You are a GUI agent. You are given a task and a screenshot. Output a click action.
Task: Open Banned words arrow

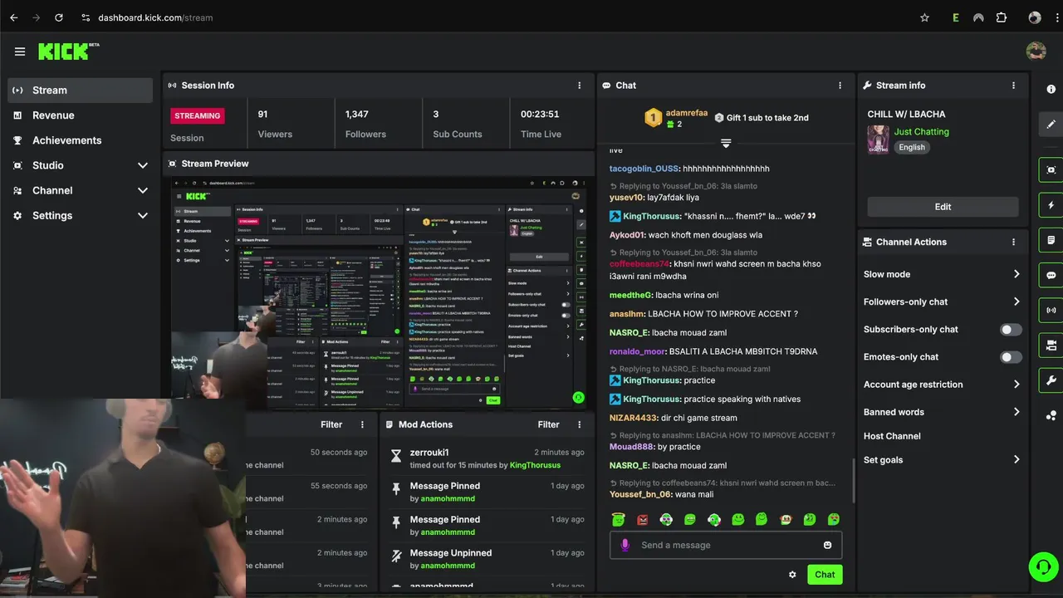[x=1016, y=412]
